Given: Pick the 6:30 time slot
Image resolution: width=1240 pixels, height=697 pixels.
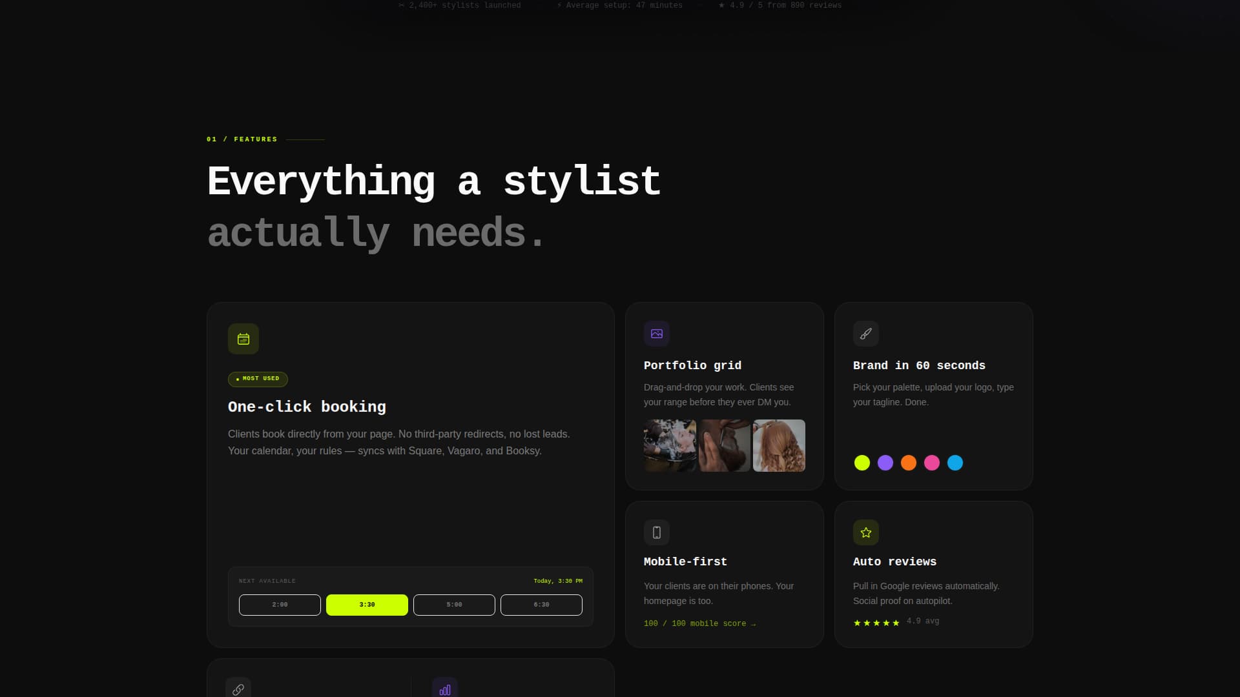Looking at the screenshot, I should pyautogui.click(x=541, y=605).
